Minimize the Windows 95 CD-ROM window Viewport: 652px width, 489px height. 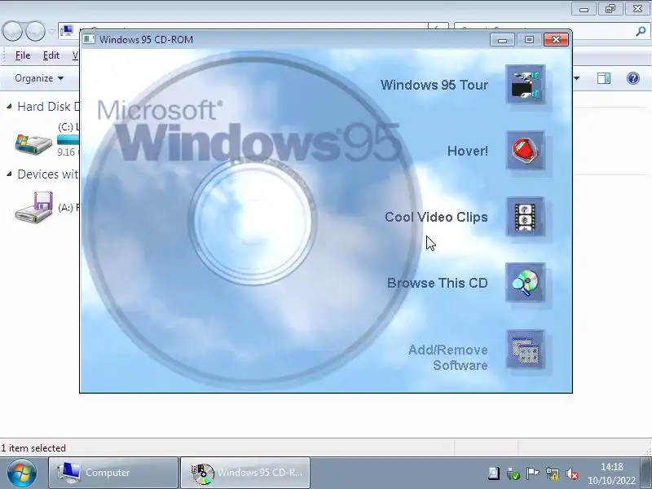pos(502,40)
